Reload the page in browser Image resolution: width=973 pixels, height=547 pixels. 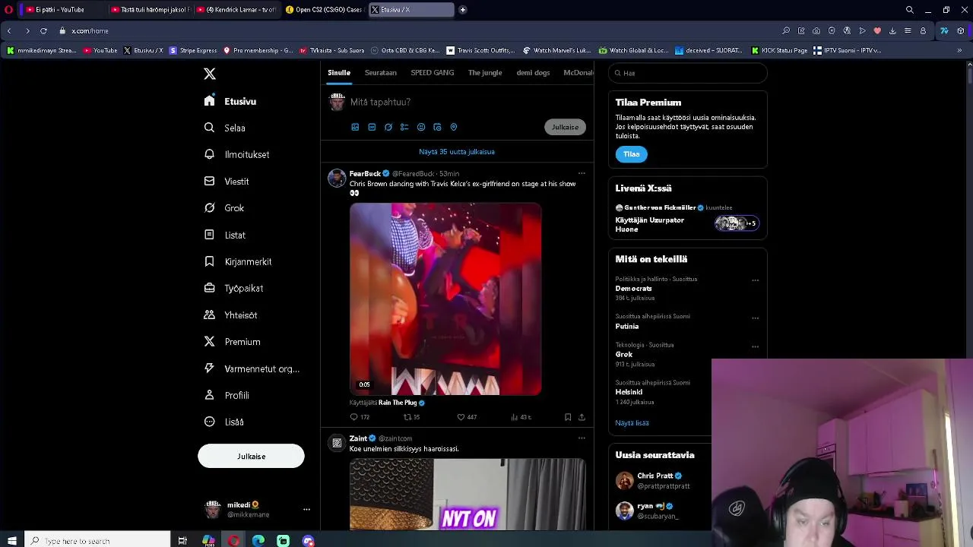pyautogui.click(x=43, y=31)
